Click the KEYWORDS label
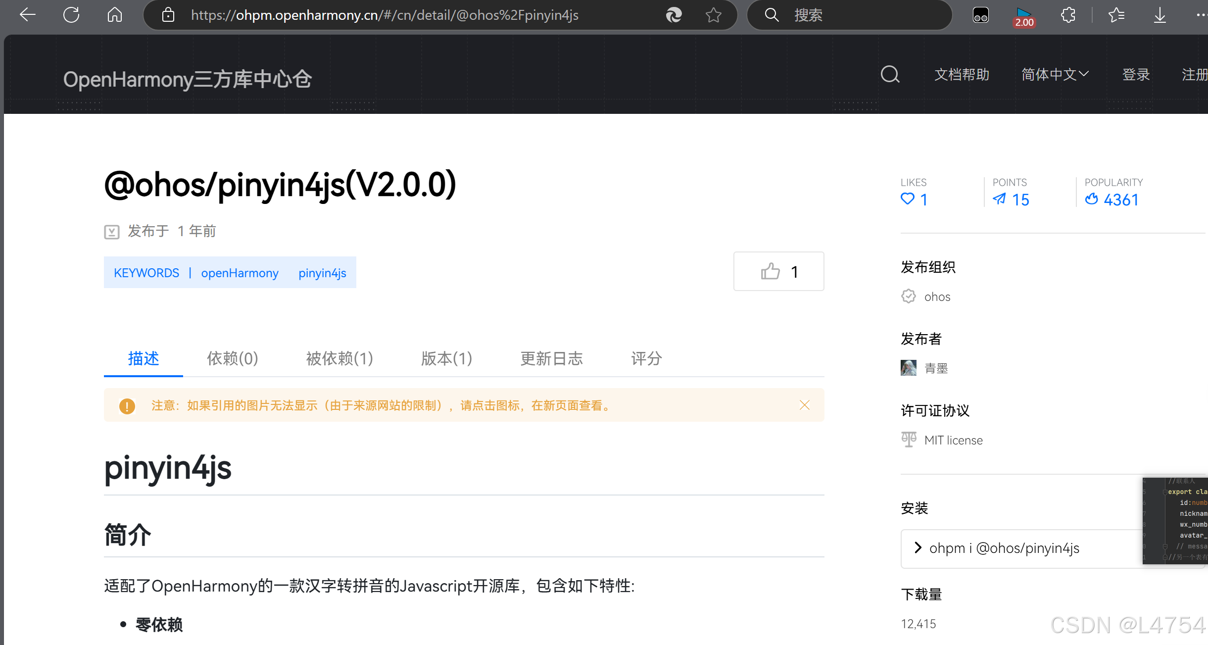 [x=146, y=273]
